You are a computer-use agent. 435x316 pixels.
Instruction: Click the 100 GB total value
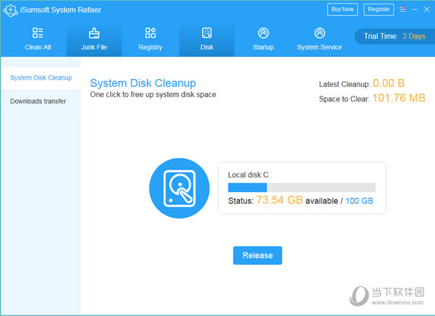tap(360, 201)
